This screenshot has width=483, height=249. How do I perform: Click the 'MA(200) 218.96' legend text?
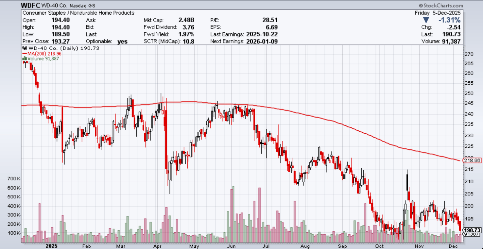pyautogui.click(x=44, y=54)
